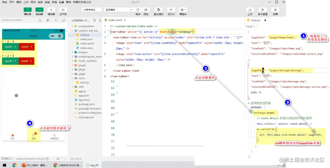Open the 小程序模式 mode selector
This screenshot has width=330, height=168.
point(92,10)
